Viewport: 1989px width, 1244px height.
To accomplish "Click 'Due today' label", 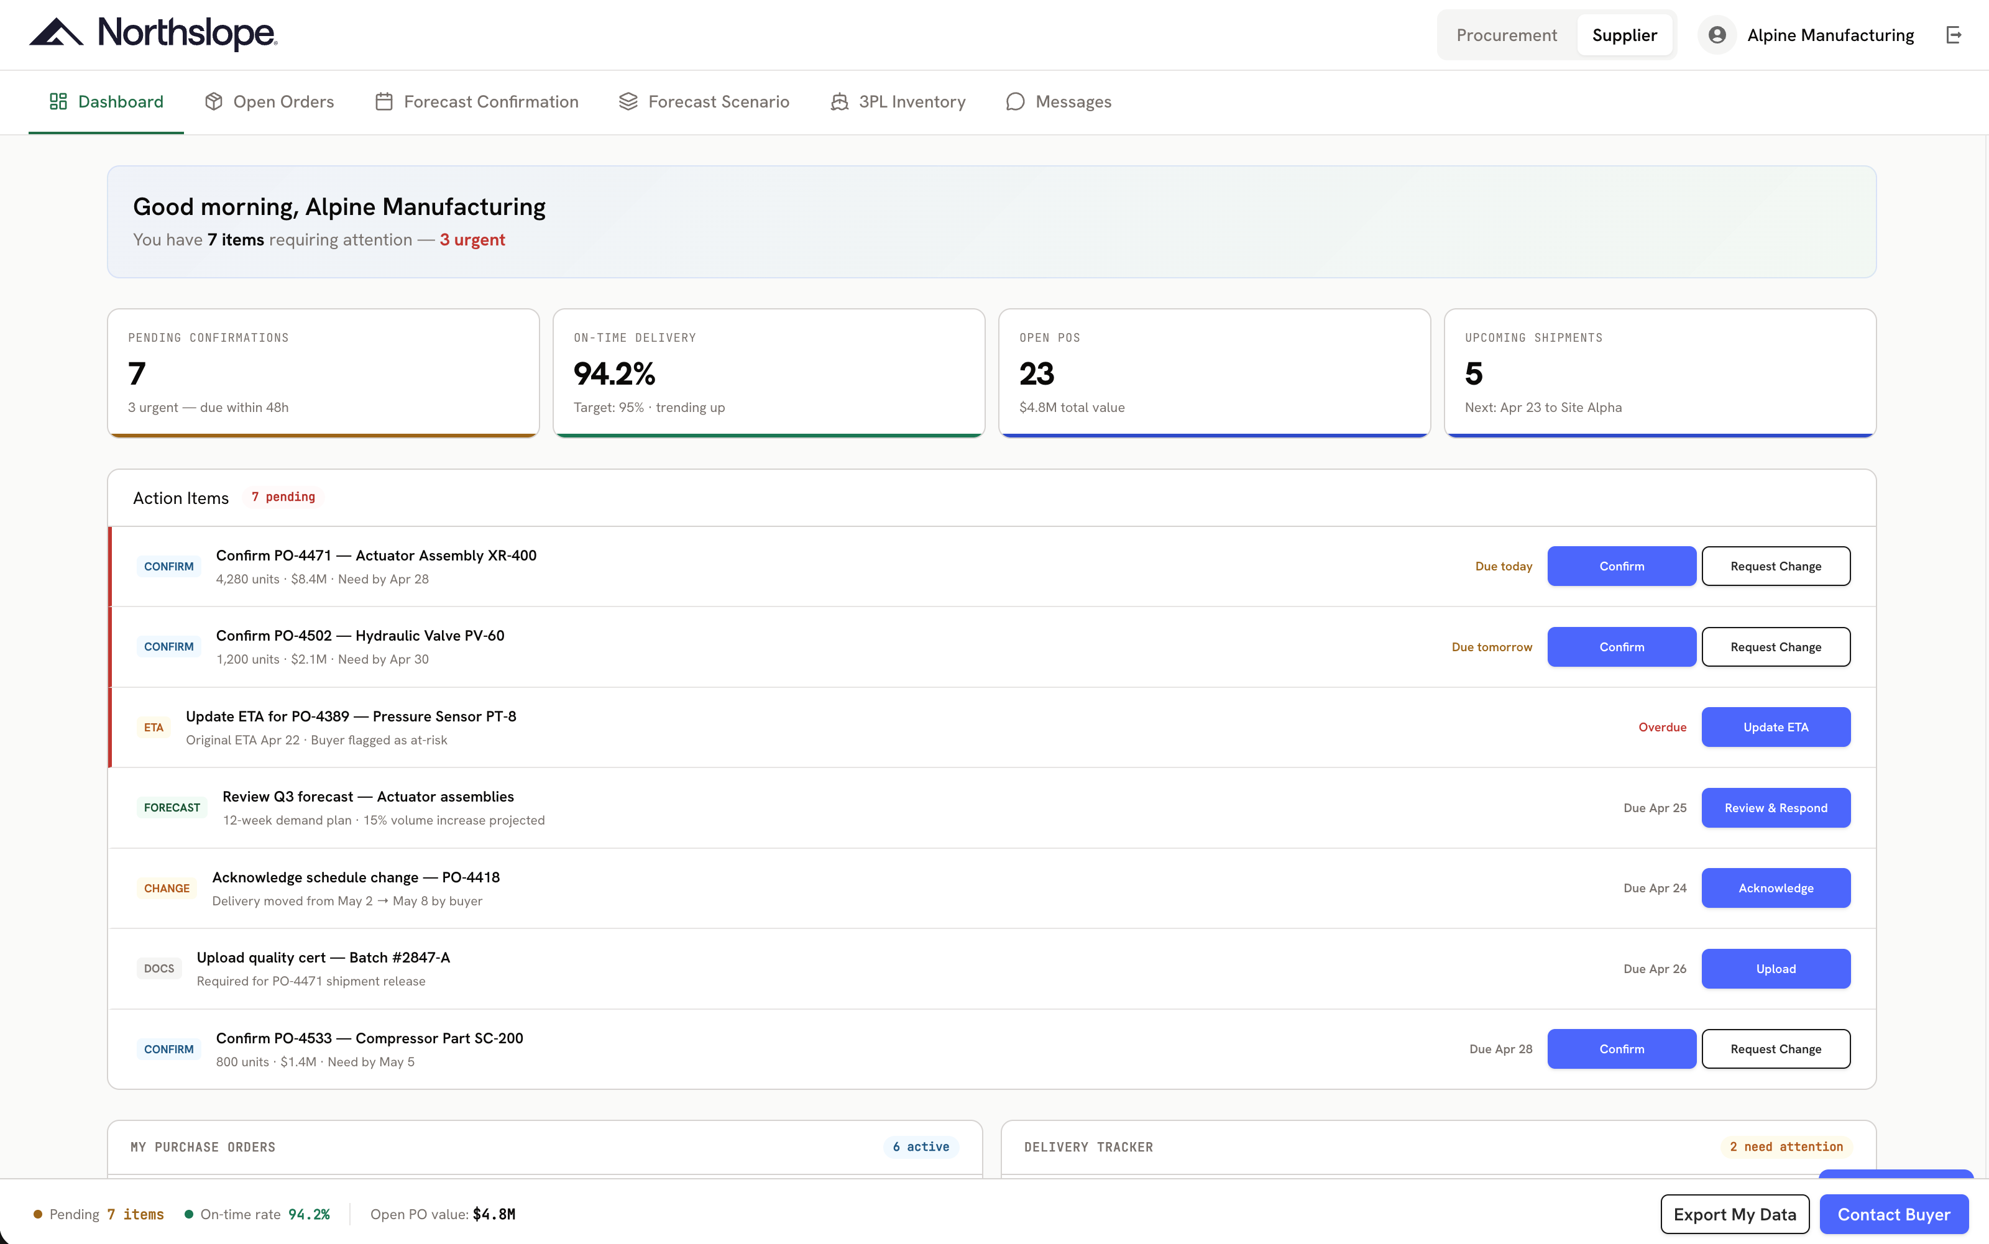I will tap(1504, 566).
